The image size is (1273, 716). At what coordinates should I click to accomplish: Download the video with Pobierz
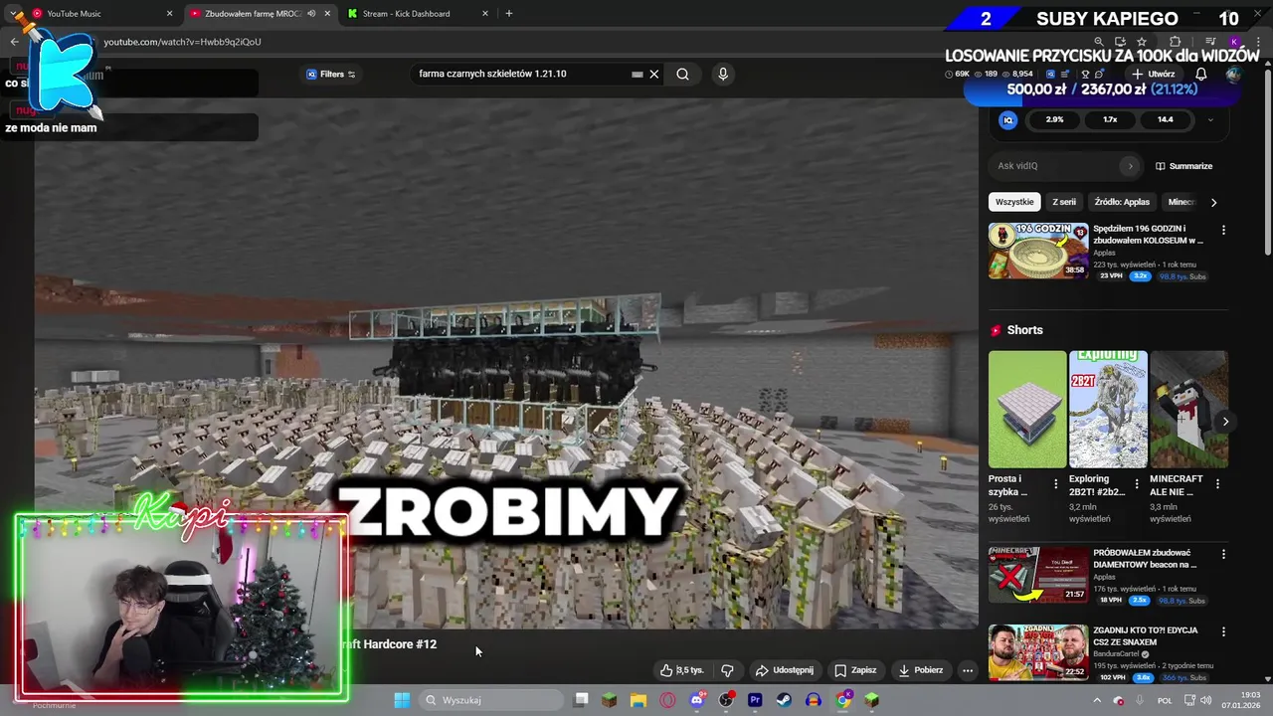[921, 670]
